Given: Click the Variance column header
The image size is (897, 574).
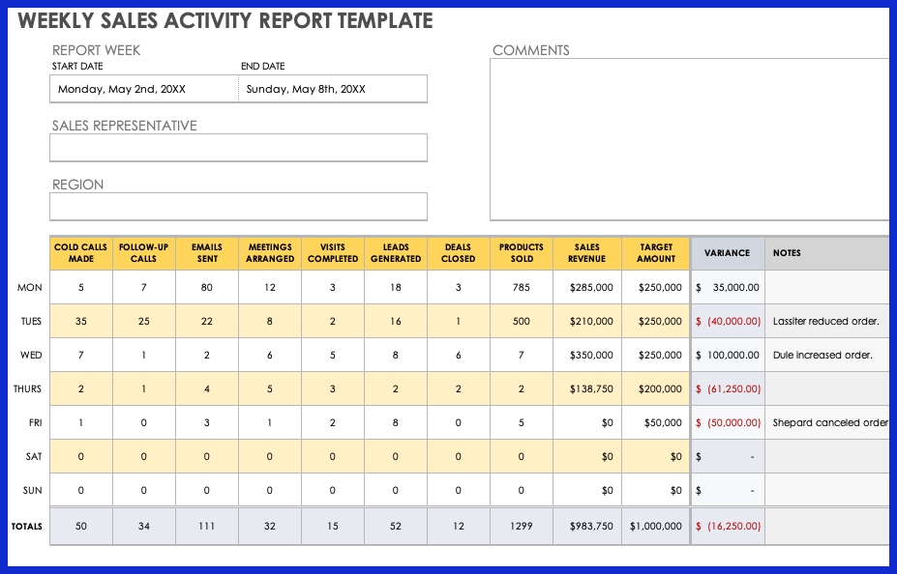Looking at the screenshot, I should tap(727, 253).
